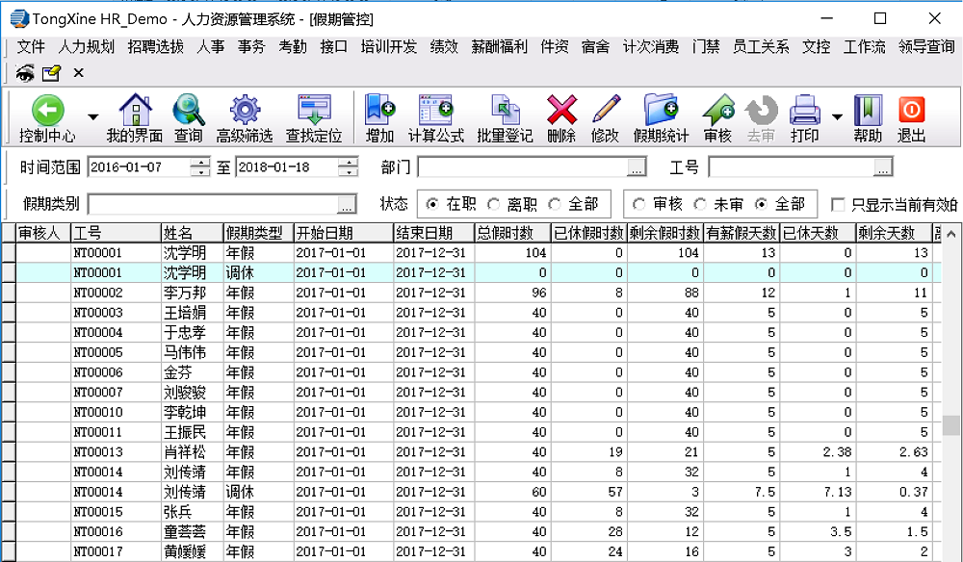The width and height of the screenshot is (963, 562).
Task: Click the 增加 add record icon
Action: (379, 110)
